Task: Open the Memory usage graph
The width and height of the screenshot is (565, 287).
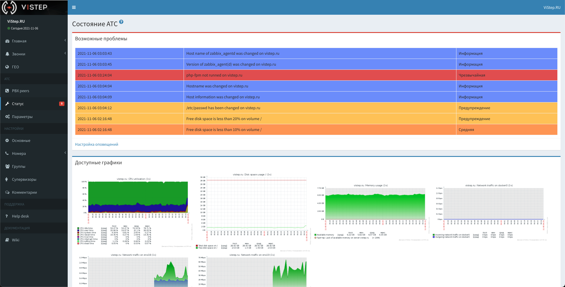Action: pos(370,211)
